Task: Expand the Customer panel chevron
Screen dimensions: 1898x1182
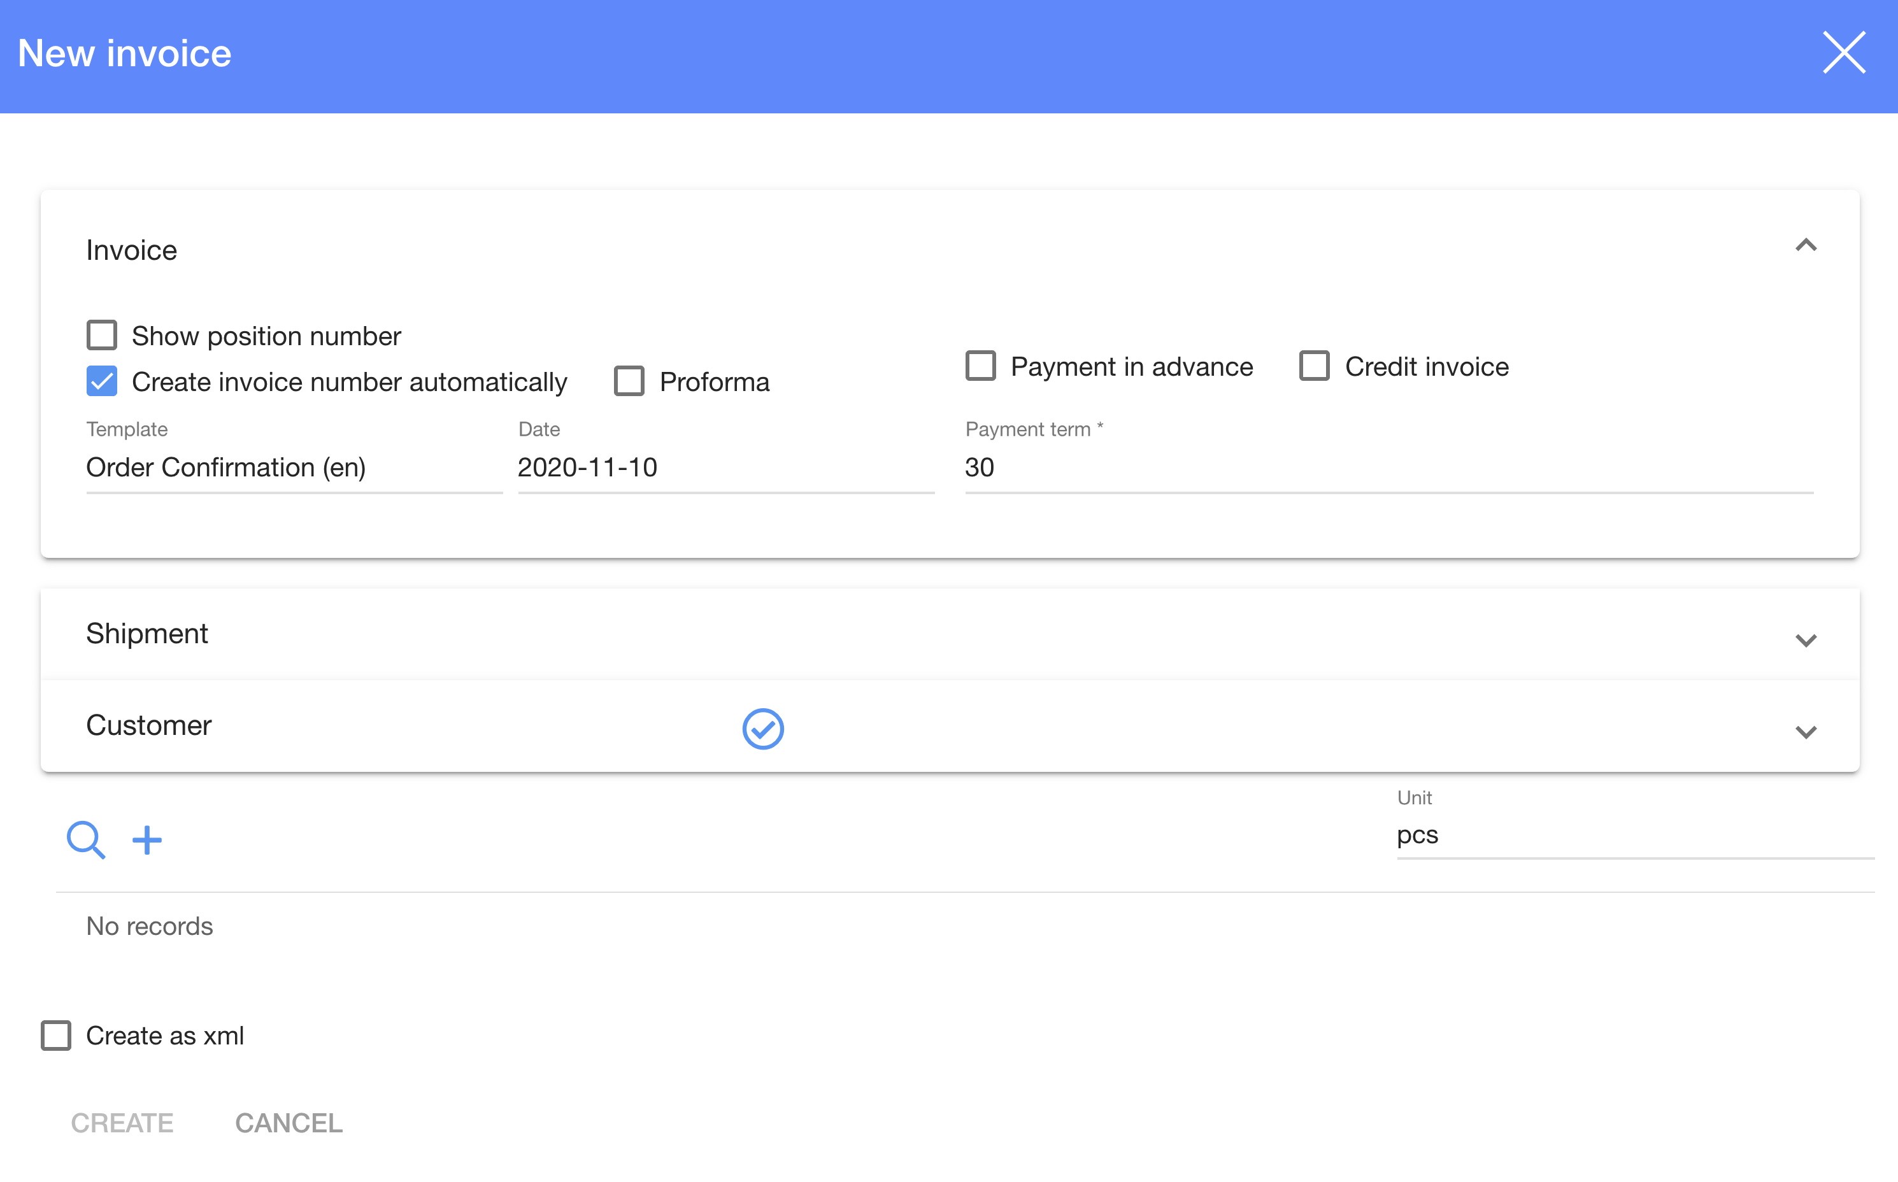Action: (1805, 732)
